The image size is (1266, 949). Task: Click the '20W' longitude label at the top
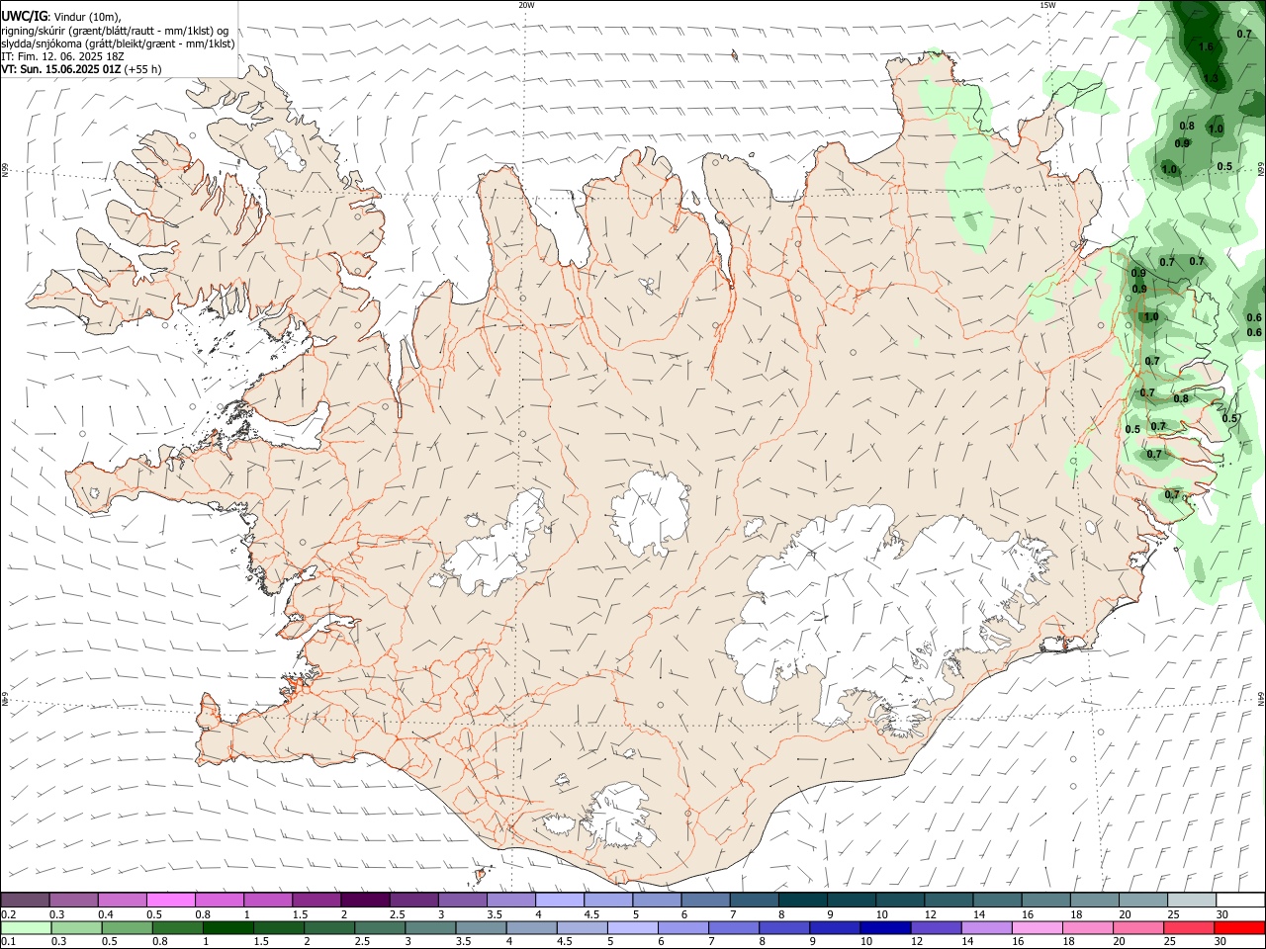[526, 5]
